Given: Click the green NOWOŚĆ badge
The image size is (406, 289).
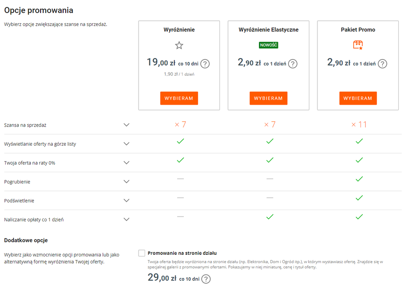Looking at the screenshot, I should coord(268,45).
